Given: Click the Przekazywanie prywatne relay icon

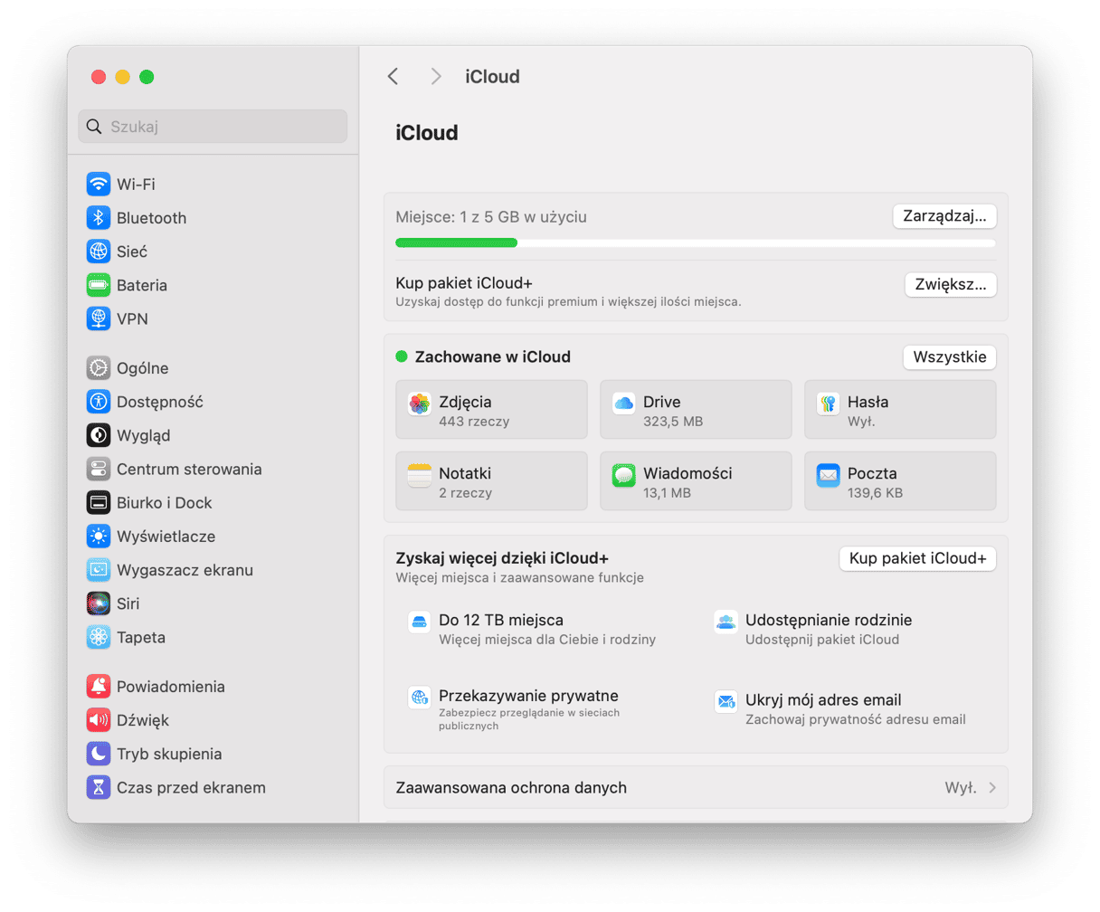Looking at the screenshot, I should (x=419, y=698).
